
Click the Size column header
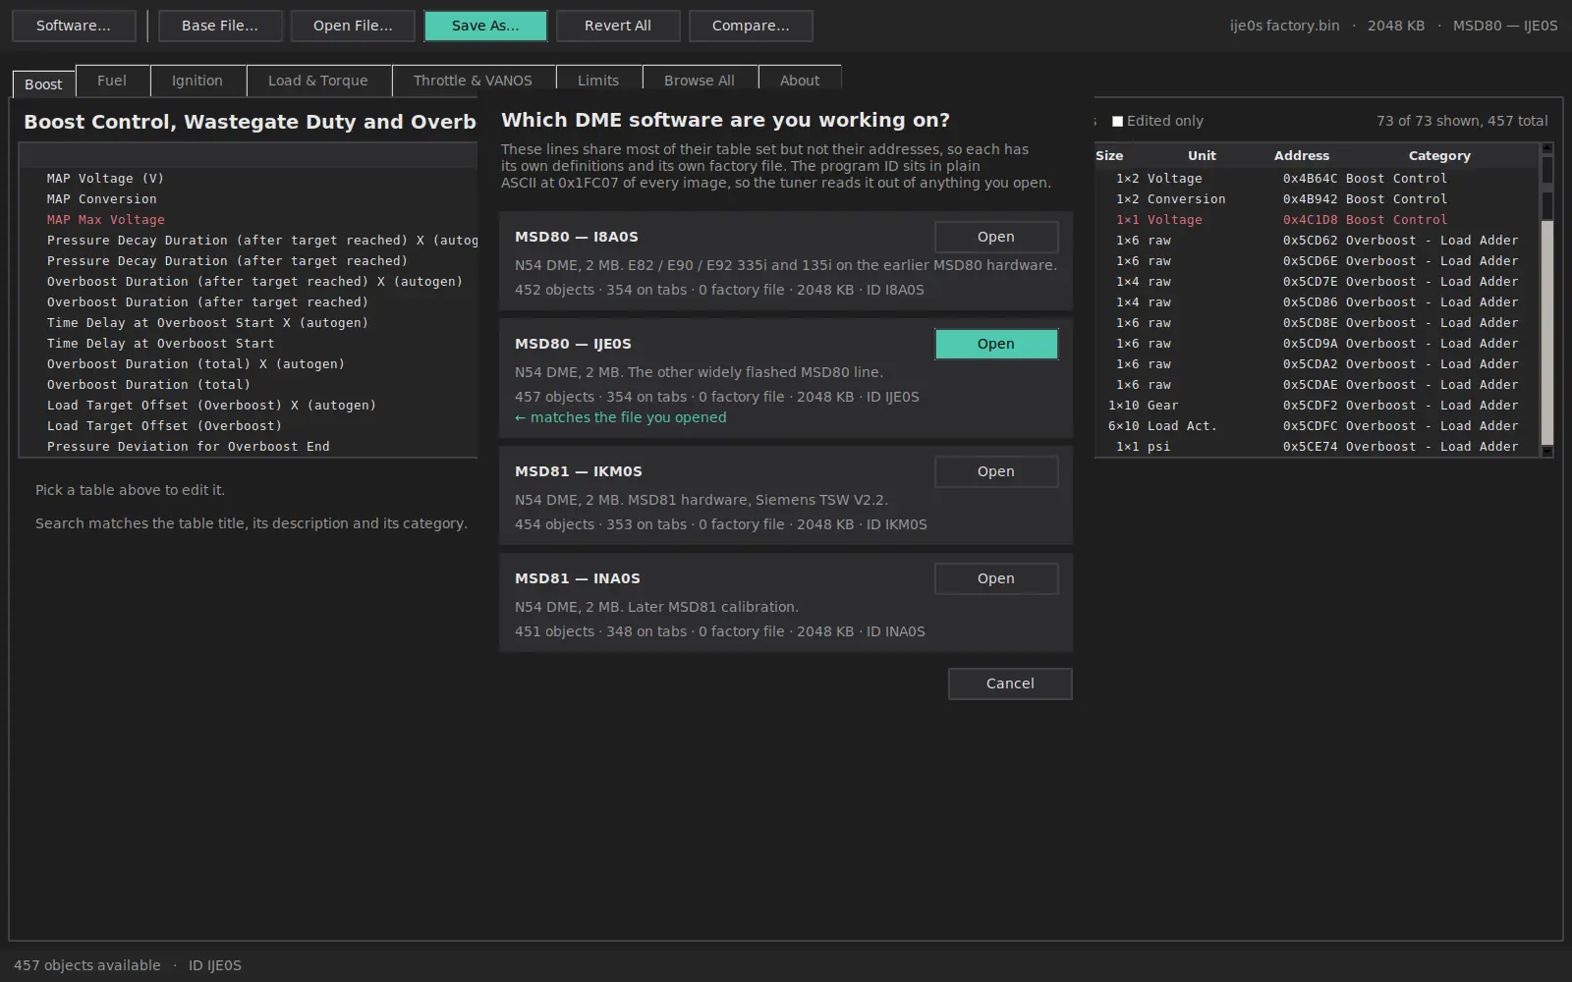click(x=1109, y=155)
